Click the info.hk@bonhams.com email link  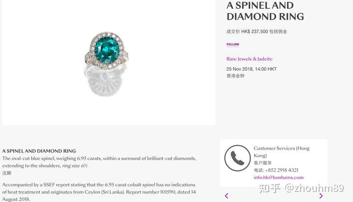point(278,177)
